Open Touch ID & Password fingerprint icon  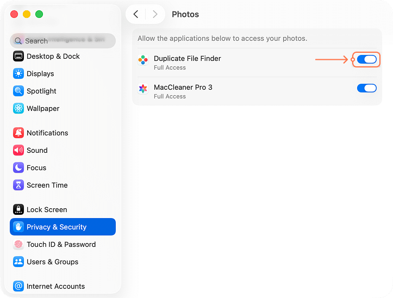pos(18,244)
